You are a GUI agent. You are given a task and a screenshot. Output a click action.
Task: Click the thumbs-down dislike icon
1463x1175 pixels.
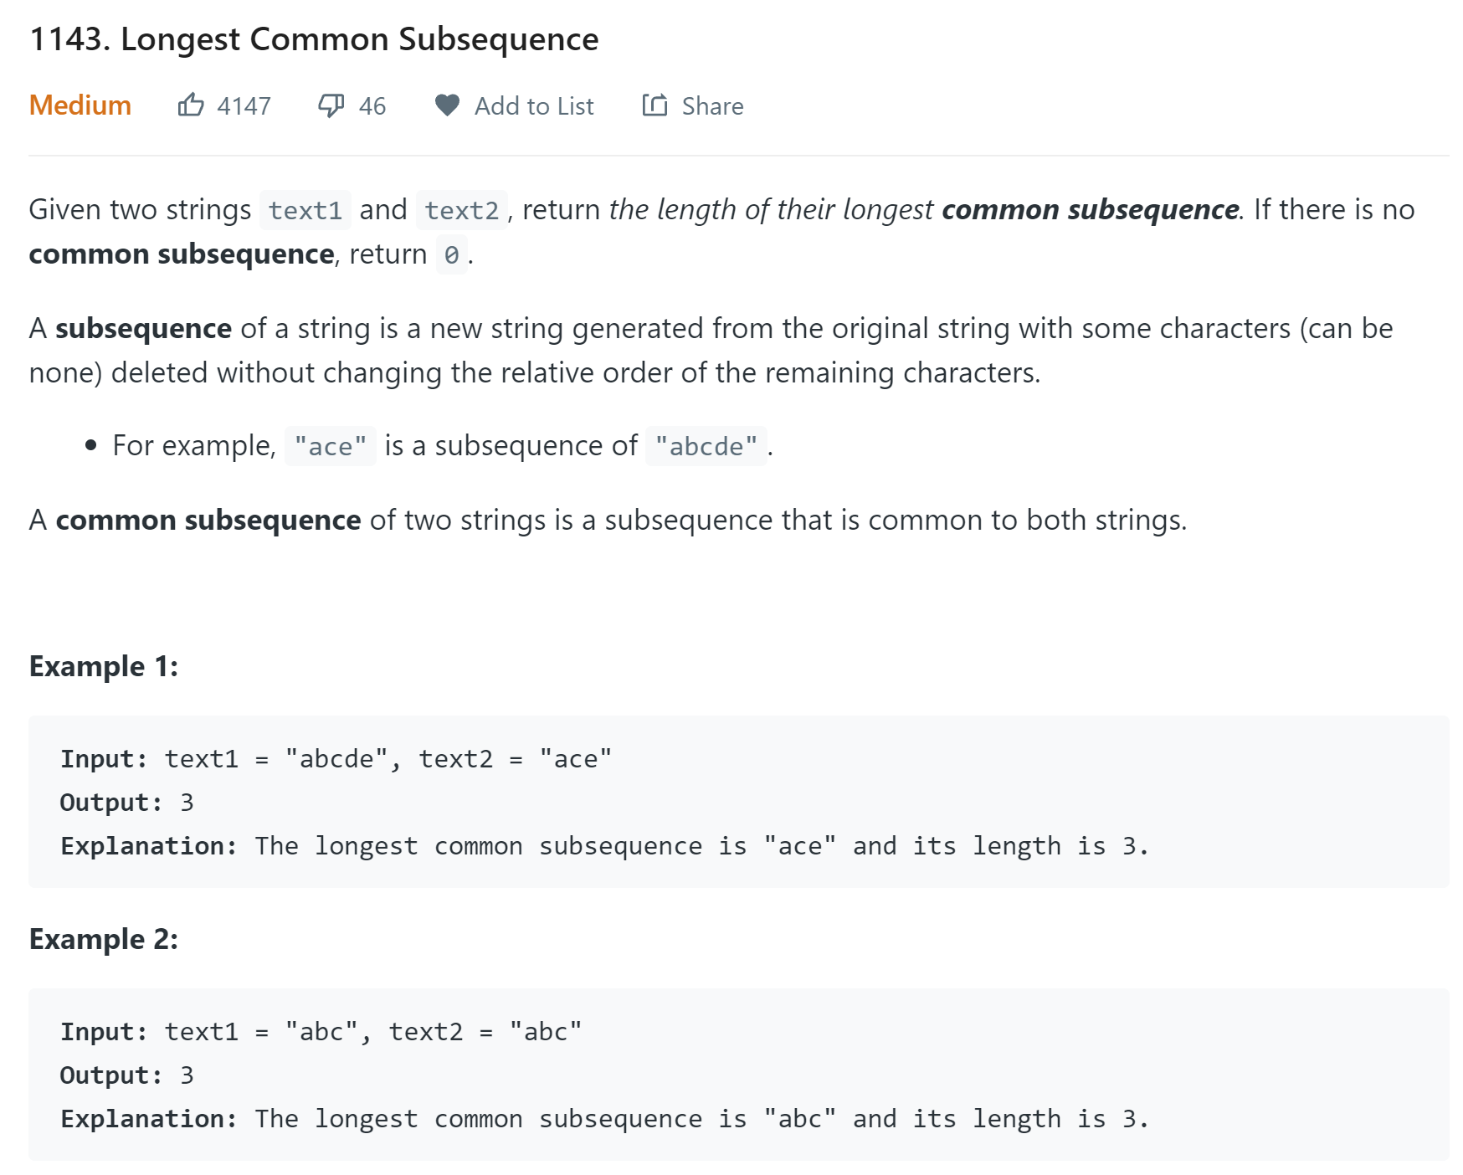(331, 105)
